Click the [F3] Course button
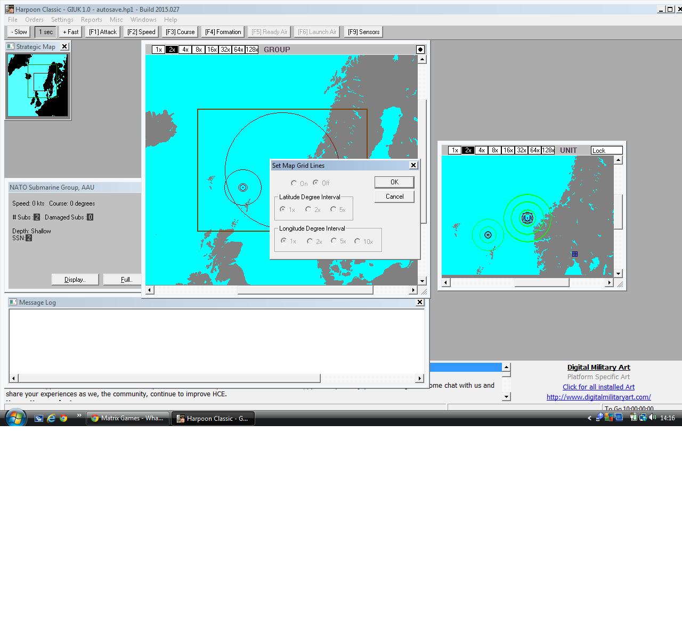The width and height of the screenshot is (682, 620). [x=180, y=32]
